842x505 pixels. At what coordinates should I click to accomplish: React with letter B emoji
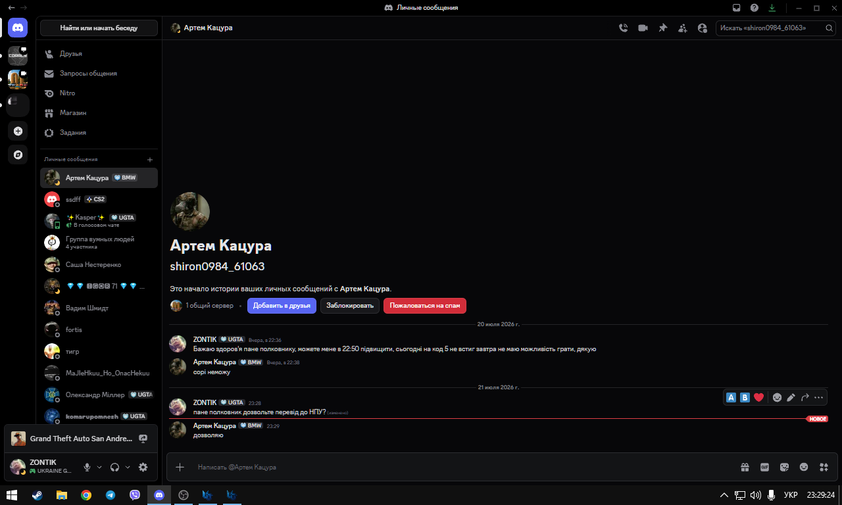click(745, 397)
